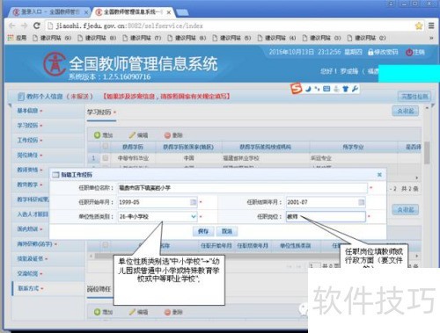Click pencil 编辑 edit icon under 学习经历
440x333 pixels.
tap(133, 135)
